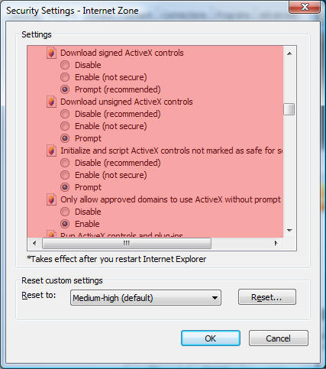Click the vertical scrollbar down arrow
Image resolution: width=326 pixels, height=369 pixels.
[x=289, y=231]
